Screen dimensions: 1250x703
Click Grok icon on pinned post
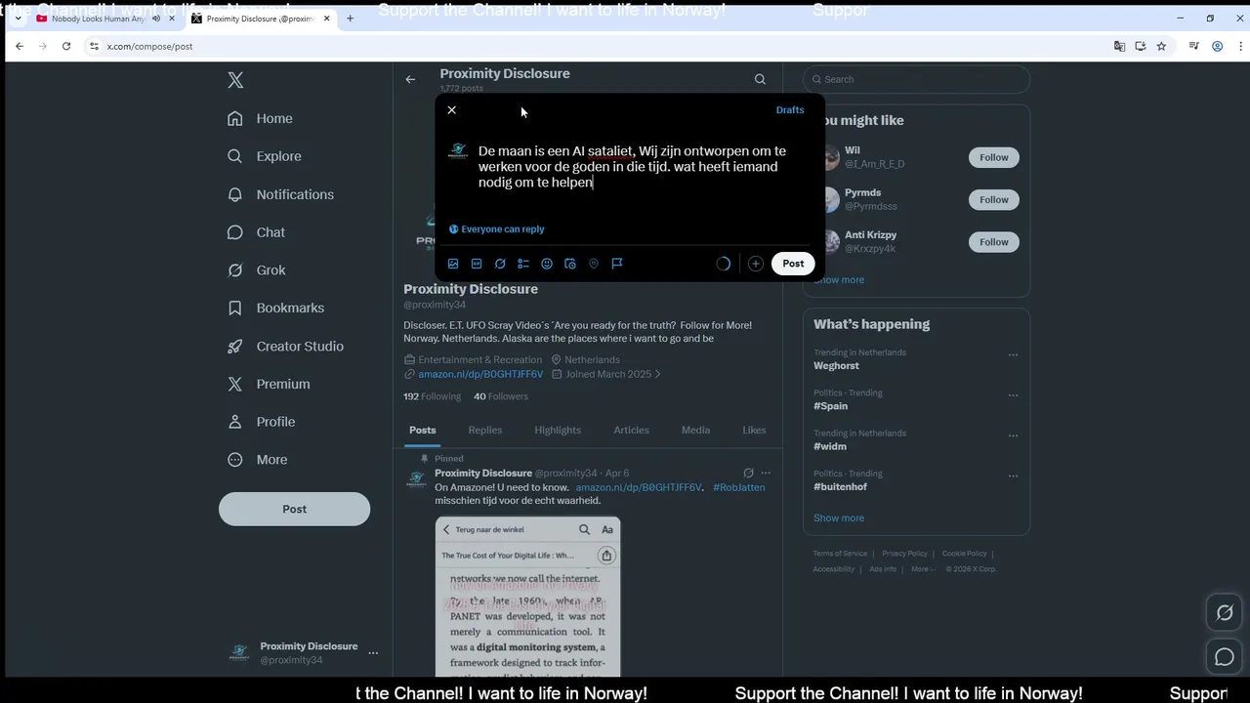pos(748,474)
